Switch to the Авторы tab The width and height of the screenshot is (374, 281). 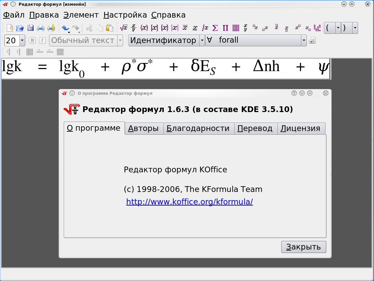click(144, 129)
